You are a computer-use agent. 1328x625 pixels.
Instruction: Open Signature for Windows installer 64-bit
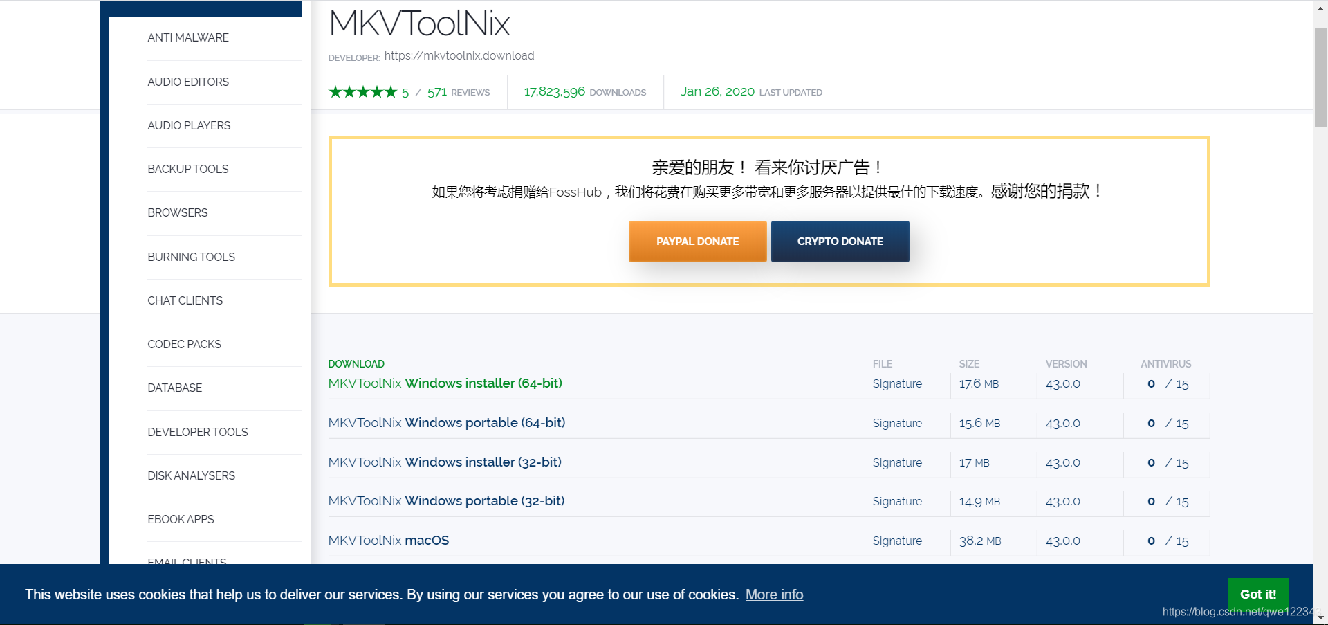897,383
